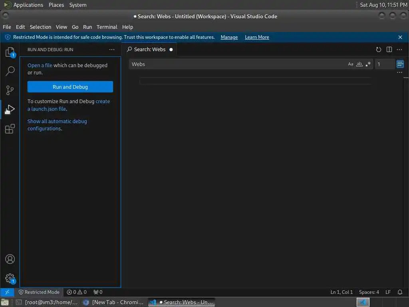Click the refresh search results icon

tap(379, 49)
